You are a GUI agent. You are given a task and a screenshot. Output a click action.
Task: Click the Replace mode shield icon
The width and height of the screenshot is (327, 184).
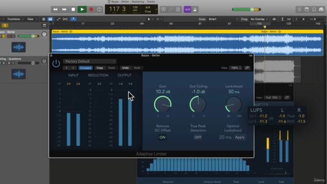(x=163, y=9)
